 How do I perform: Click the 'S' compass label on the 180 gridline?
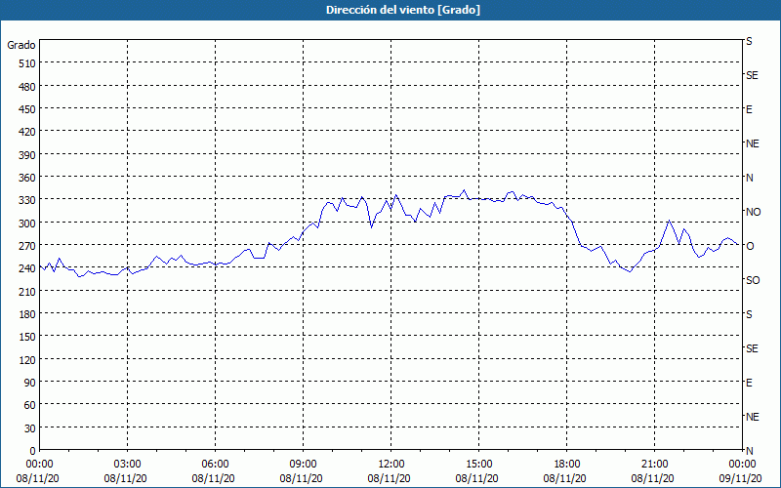coord(749,314)
